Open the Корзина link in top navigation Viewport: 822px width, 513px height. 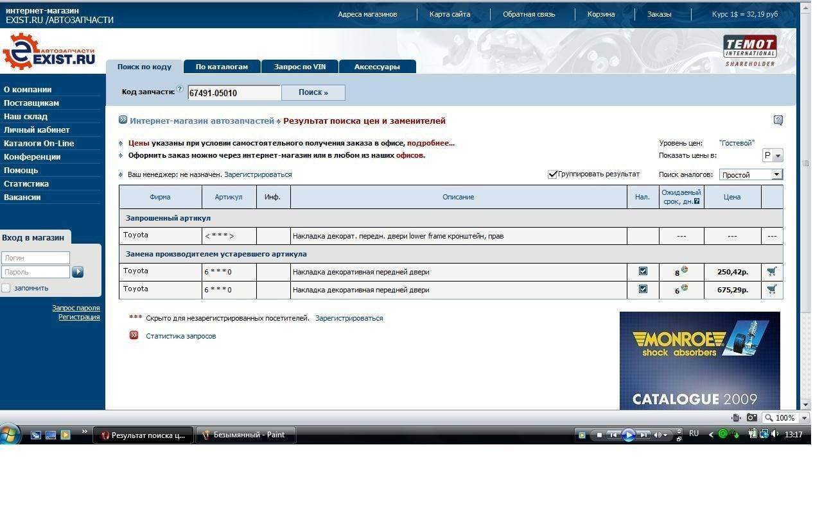pos(600,14)
